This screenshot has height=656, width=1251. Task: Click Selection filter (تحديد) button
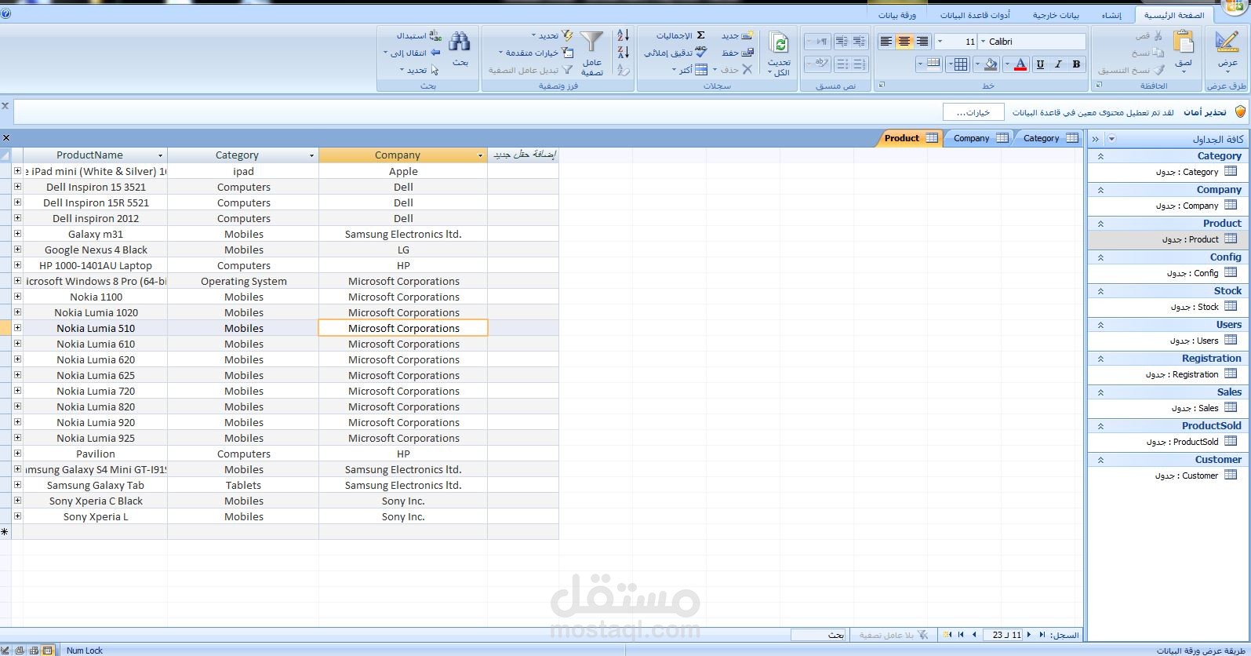(552, 35)
